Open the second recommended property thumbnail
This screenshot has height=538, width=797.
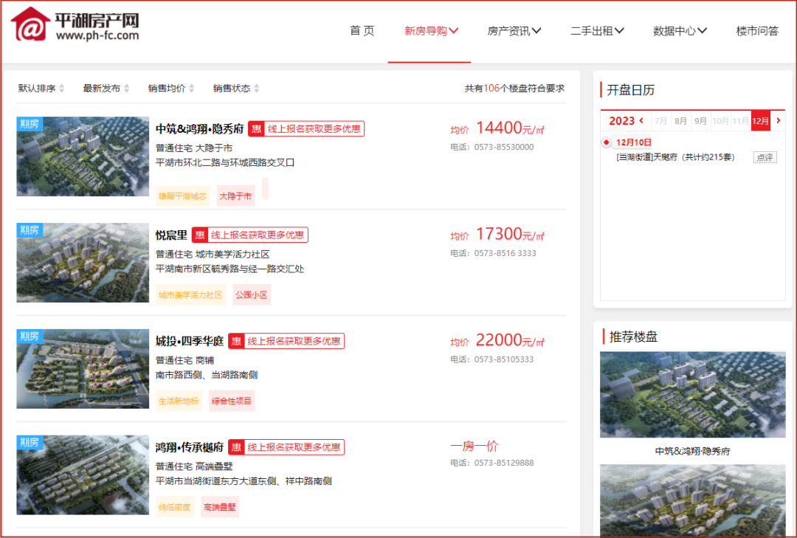[692, 500]
